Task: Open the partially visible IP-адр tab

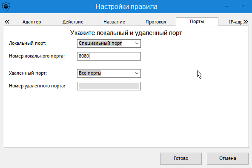Action: (235, 22)
